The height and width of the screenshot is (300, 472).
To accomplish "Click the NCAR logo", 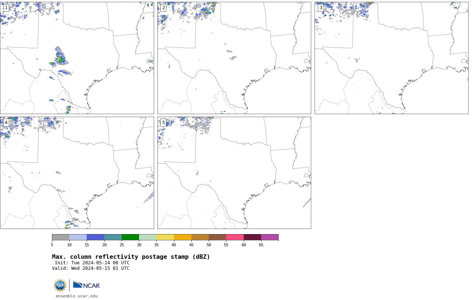I will pos(86,285).
